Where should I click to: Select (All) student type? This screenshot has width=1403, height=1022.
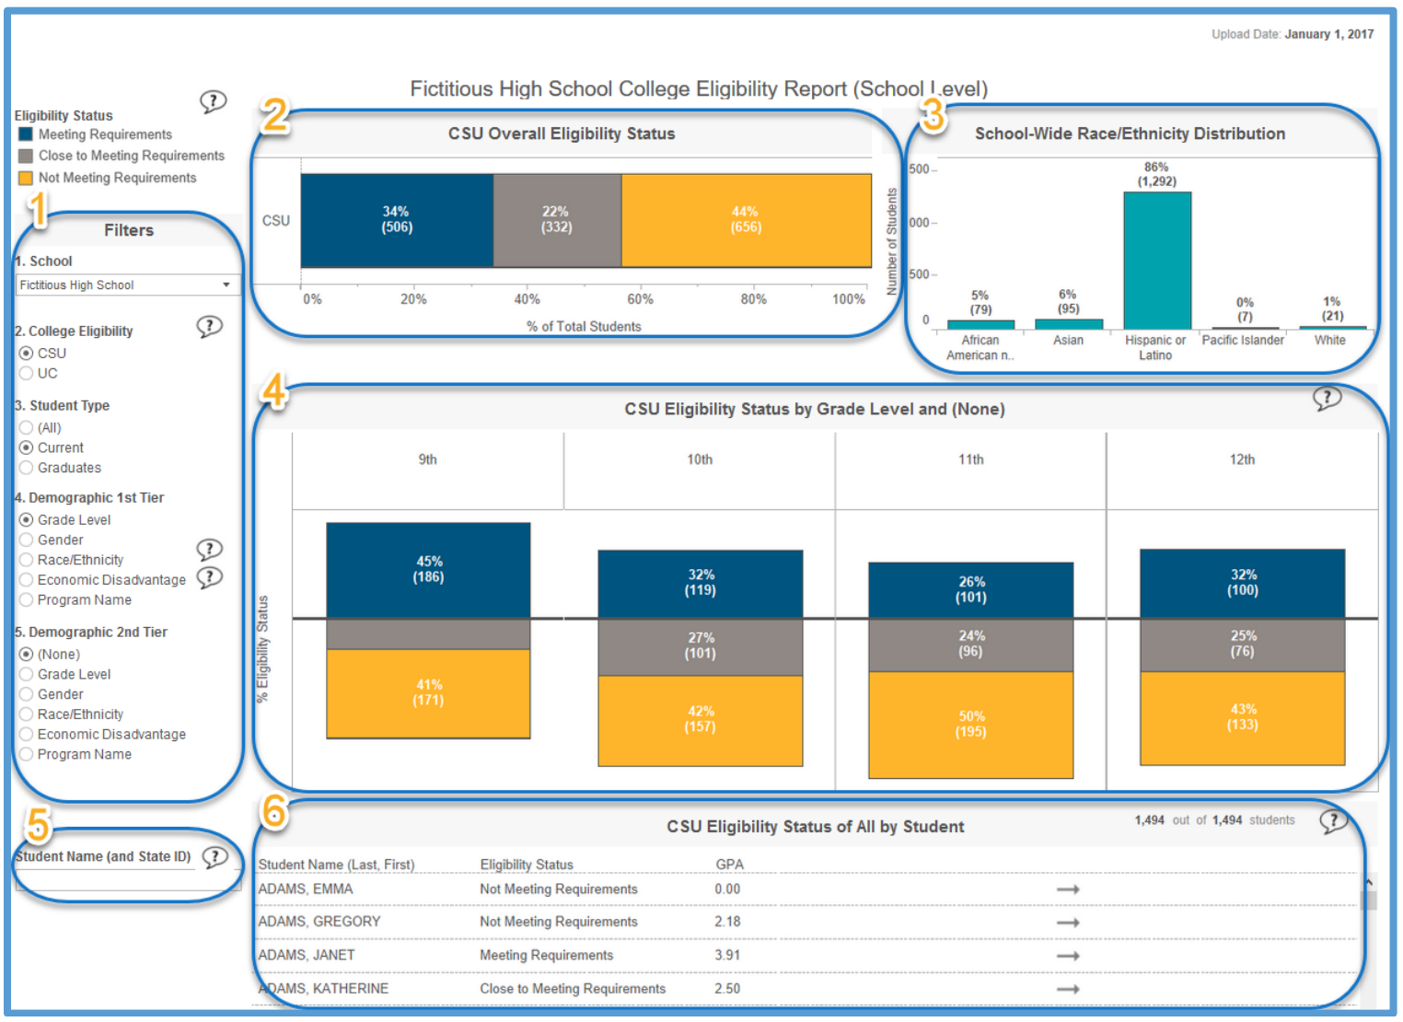26,428
